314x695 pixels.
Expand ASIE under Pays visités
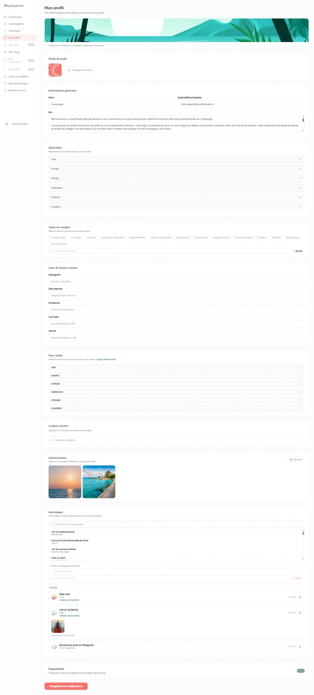[176, 368]
